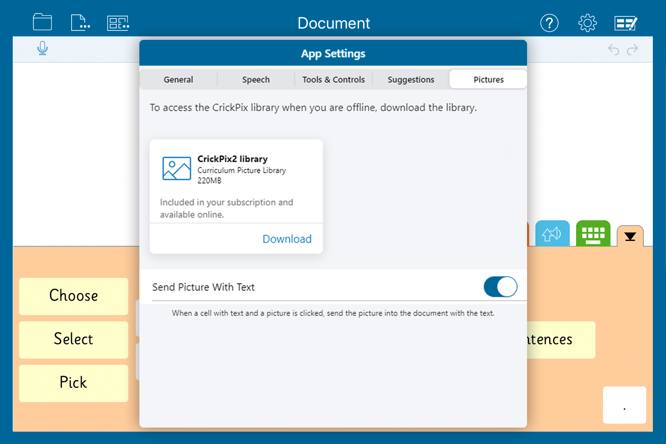The width and height of the screenshot is (666, 444).
Task: Click the blue speak tab icon
Action: click(552, 234)
